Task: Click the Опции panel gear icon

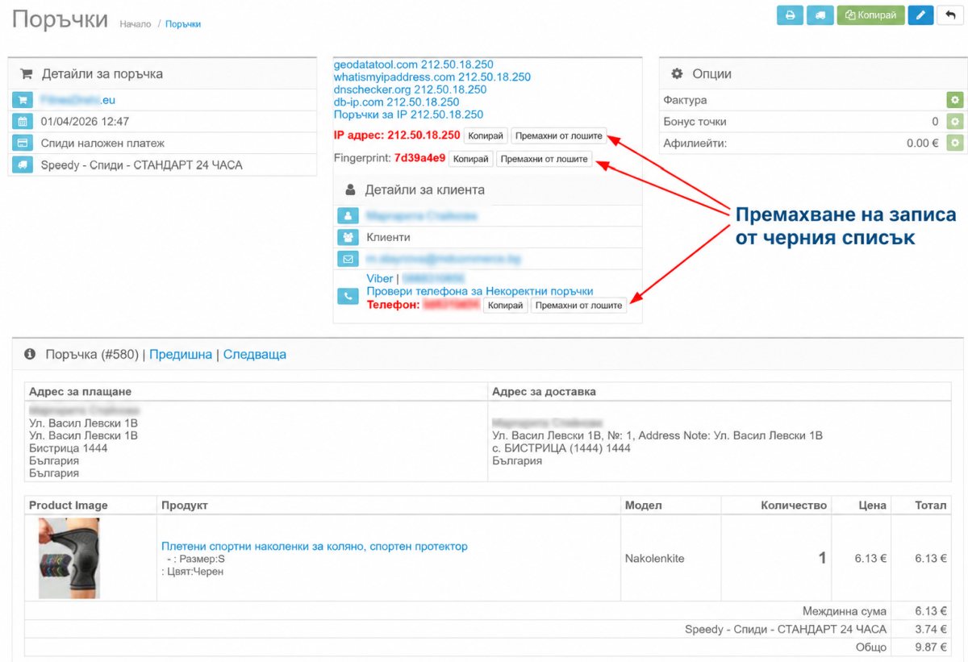Action: click(678, 73)
